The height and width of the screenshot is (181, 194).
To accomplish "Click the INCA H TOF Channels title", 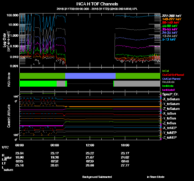I will click(x=97, y=4).
